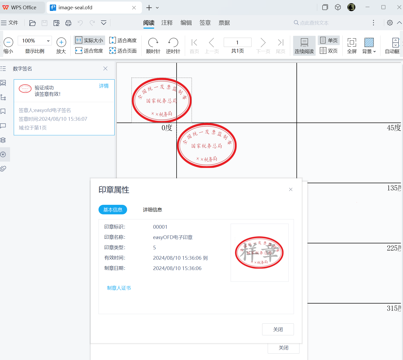Rotate the page clockwise (顺时针)

point(153,45)
